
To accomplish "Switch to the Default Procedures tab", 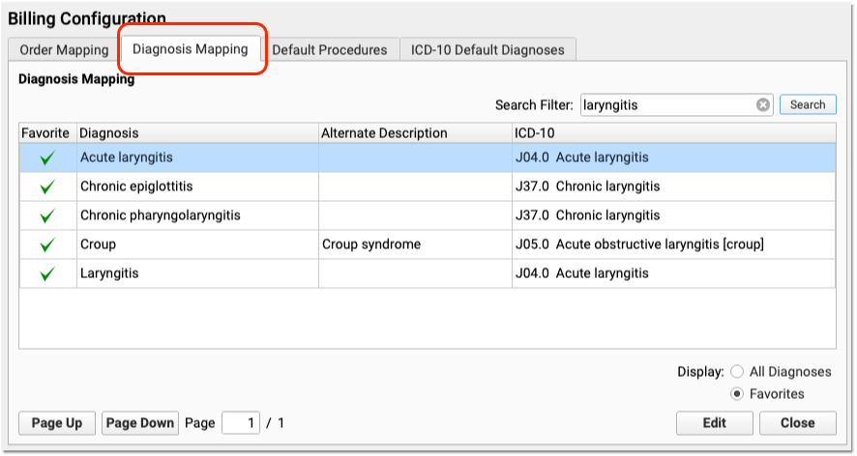I will 330,49.
